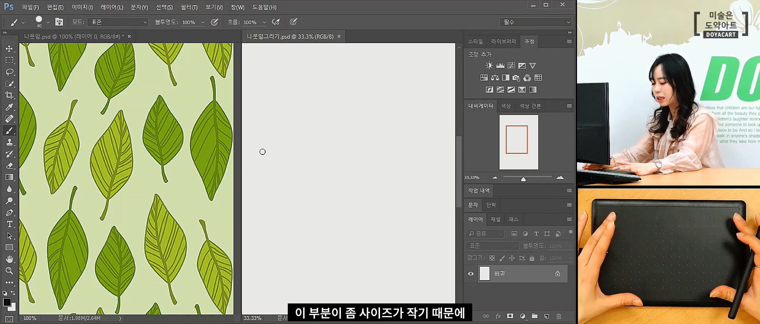The height and width of the screenshot is (324, 760).
Task: Select the Healing Brush tool
Action: pyautogui.click(x=9, y=119)
